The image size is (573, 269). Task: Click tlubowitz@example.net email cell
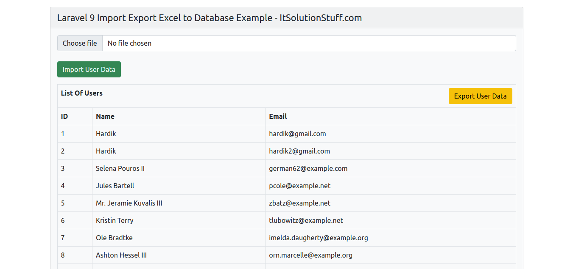[x=306, y=220]
